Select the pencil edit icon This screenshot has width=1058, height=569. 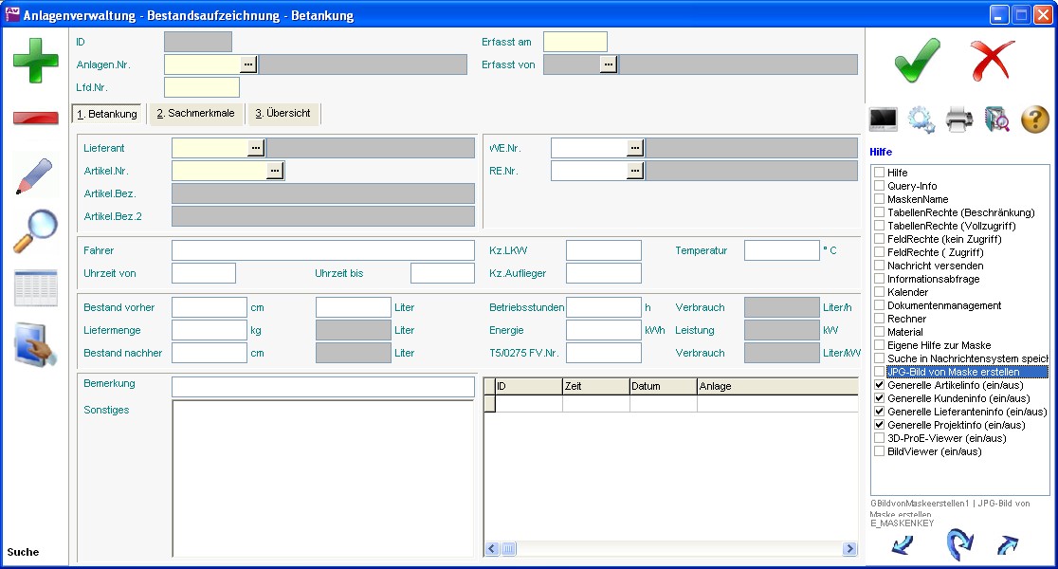point(35,176)
